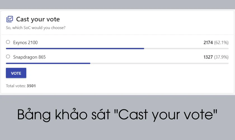Click the filled Exynos 2100 result bar

(75, 48)
